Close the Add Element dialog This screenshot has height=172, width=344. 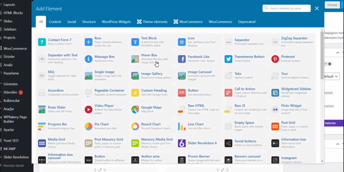(316, 8)
